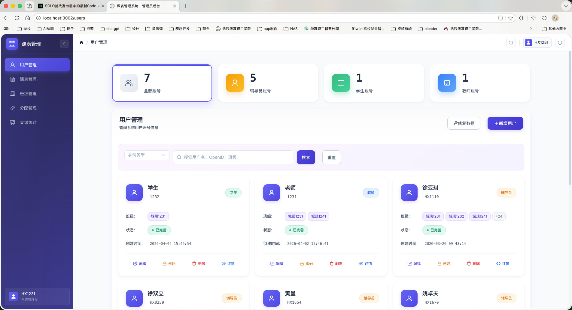Go to 查课统计 in the sidebar
Viewport: 572px width, 310px height.
(28, 122)
